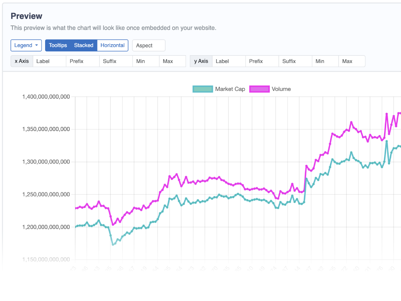
Task: Toggle Market Cap legend color swatch
Action: (x=203, y=89)
